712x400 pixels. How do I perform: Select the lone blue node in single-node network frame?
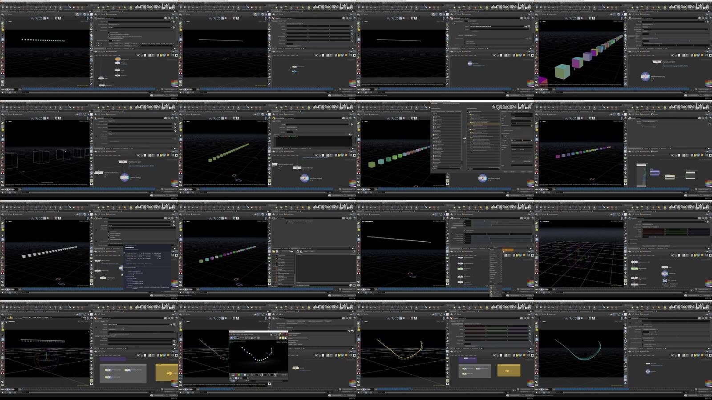click(x=469, y=64)
